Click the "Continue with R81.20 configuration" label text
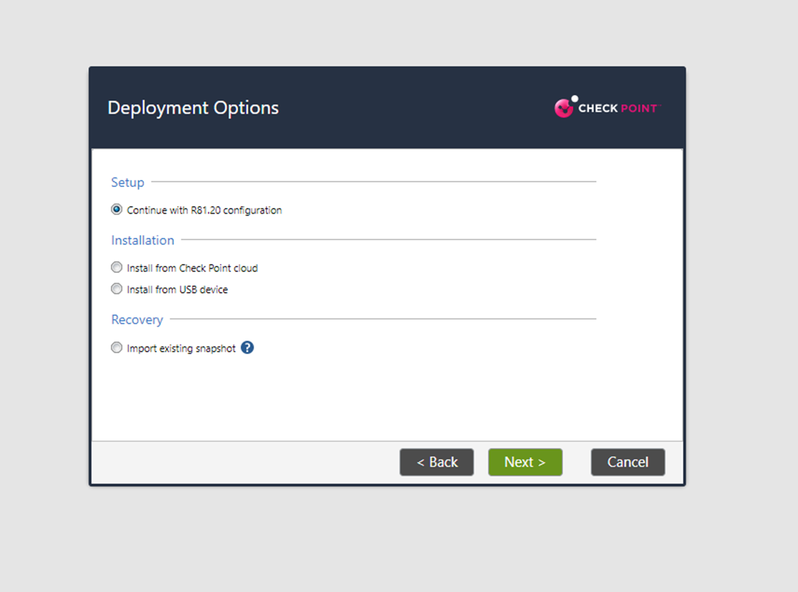 coord(204,210)
